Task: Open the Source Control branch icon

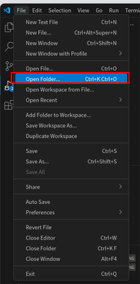Action: (x=9, y=66)
